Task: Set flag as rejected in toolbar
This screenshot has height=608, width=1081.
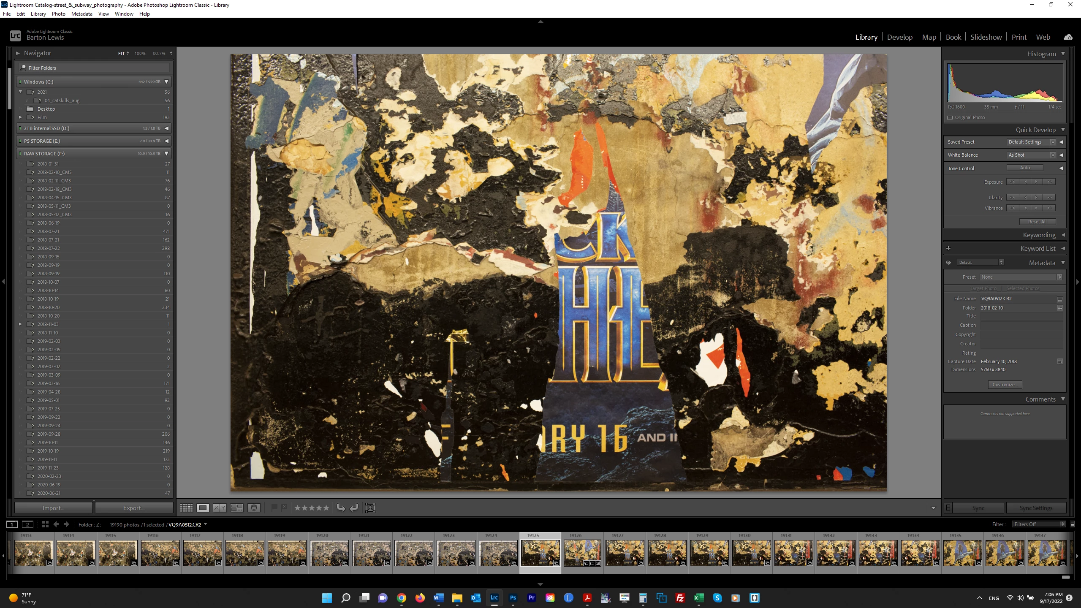Action: click(x=284, y=508)
